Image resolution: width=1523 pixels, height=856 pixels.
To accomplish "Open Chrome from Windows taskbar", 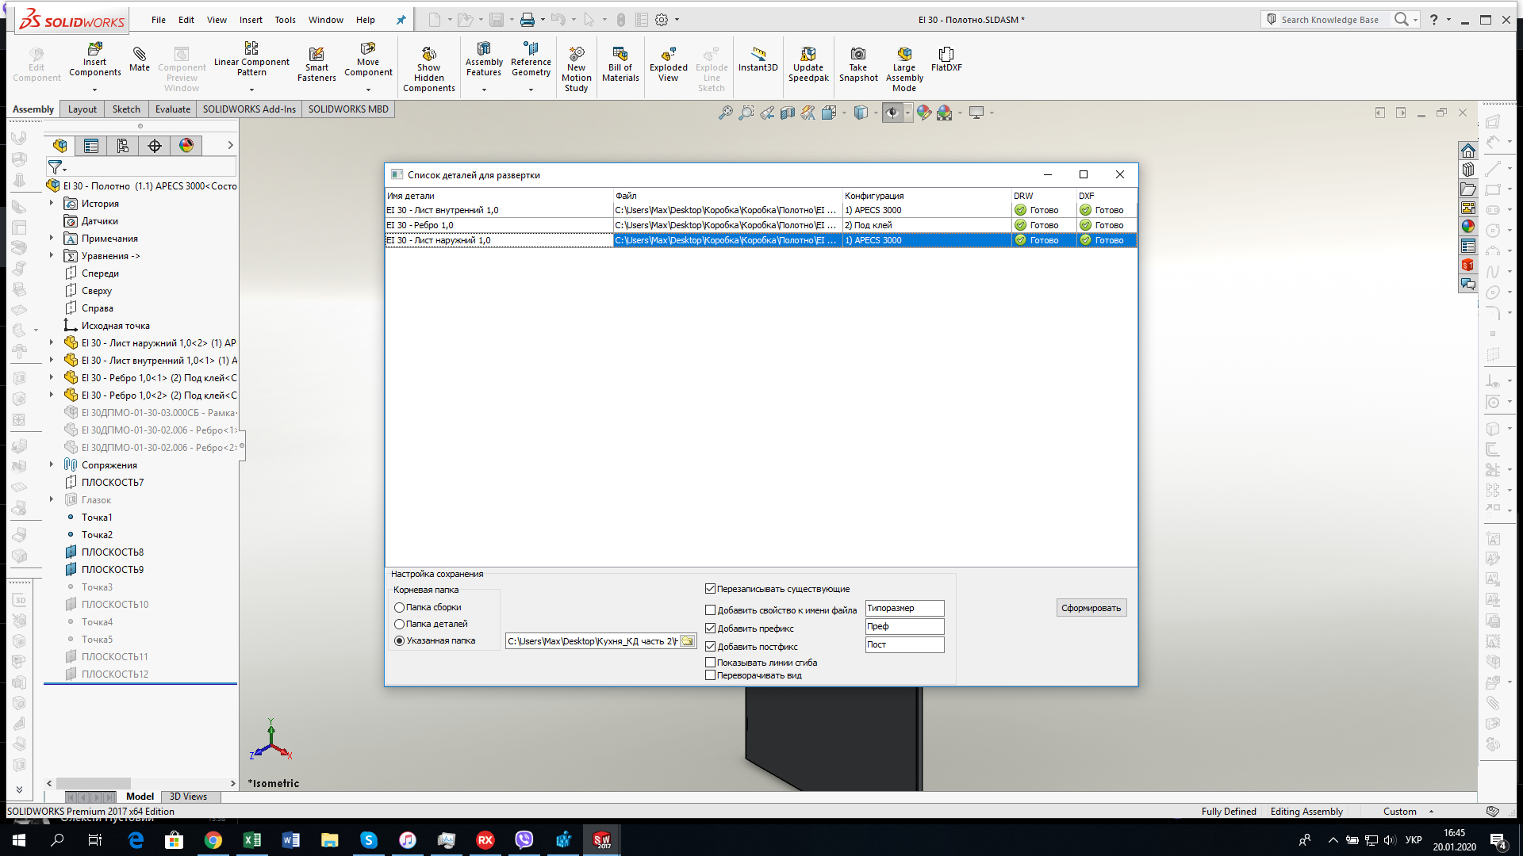I will 213,840.
